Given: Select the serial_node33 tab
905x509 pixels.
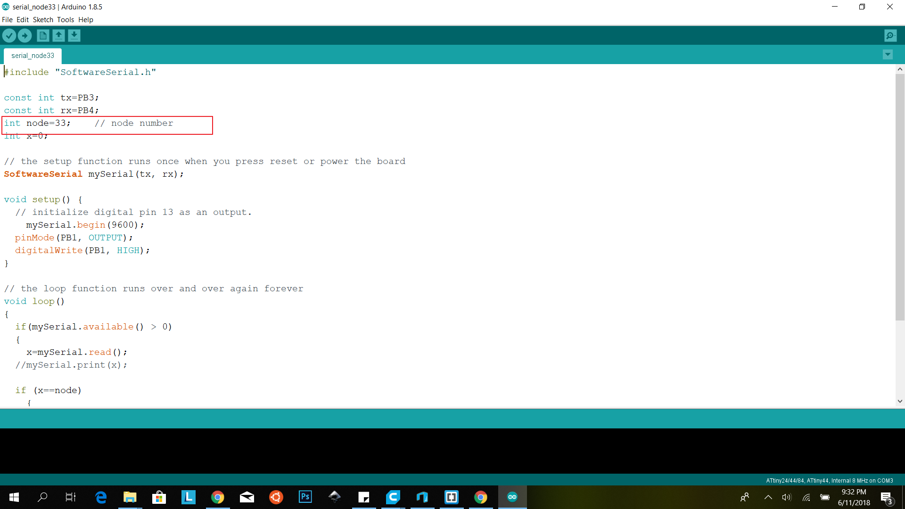Looking at the screenshot, I should coord(33,56).
